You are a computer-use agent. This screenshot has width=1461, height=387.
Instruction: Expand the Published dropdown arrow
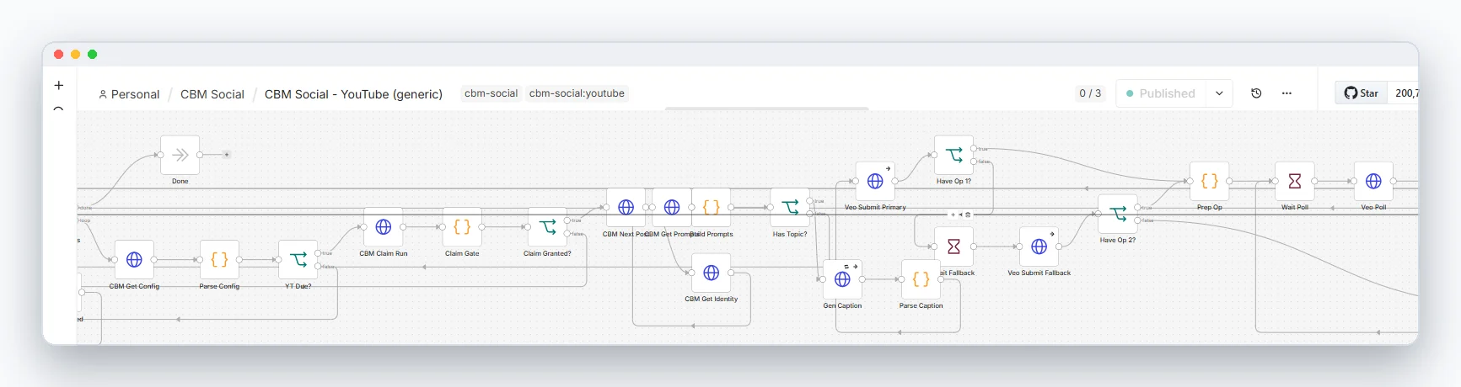tap(1219, 93)
